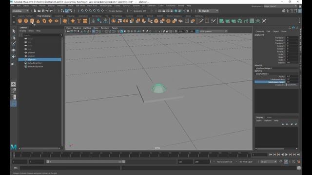
Task: Open the frames per second dropdown
Action: [x=268, y=162]
